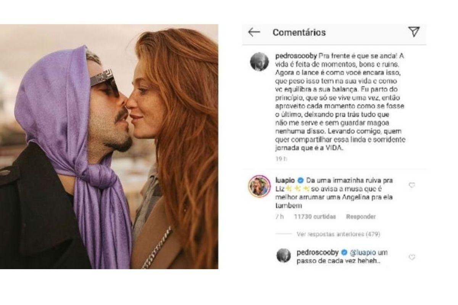Like pedroscooby's reply with the heart

click(411, 257)
